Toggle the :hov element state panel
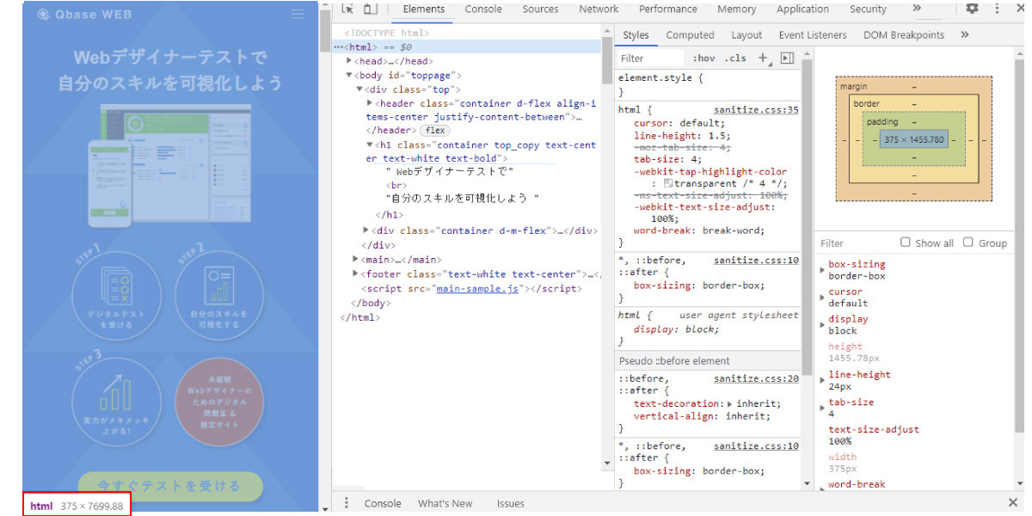Screen dimensions: 1032x516 click(x=703, y=58)
